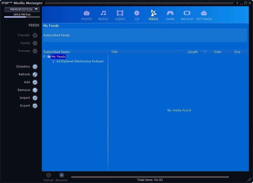Image resolution: width=253 pixels, height=183 pixels.
Task: Click the Export text button
Action: pyautogui.click(x=25, y=106)
